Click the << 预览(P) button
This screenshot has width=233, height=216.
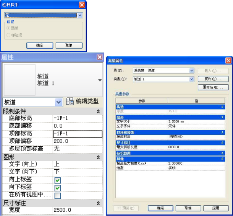pyautogui.click(x=126, y=208)
